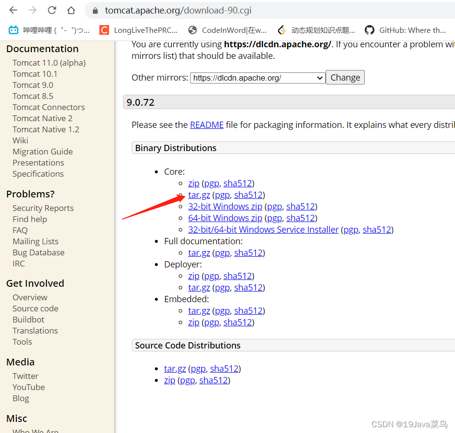Click the padlock site info icon

[x=95, y=11]
